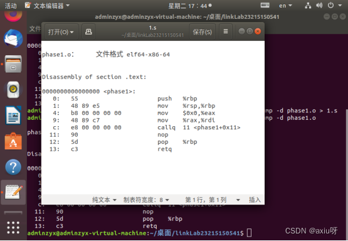Click the terminal prompt cursor
The image size is (348, 241).
tap(249, 233)
